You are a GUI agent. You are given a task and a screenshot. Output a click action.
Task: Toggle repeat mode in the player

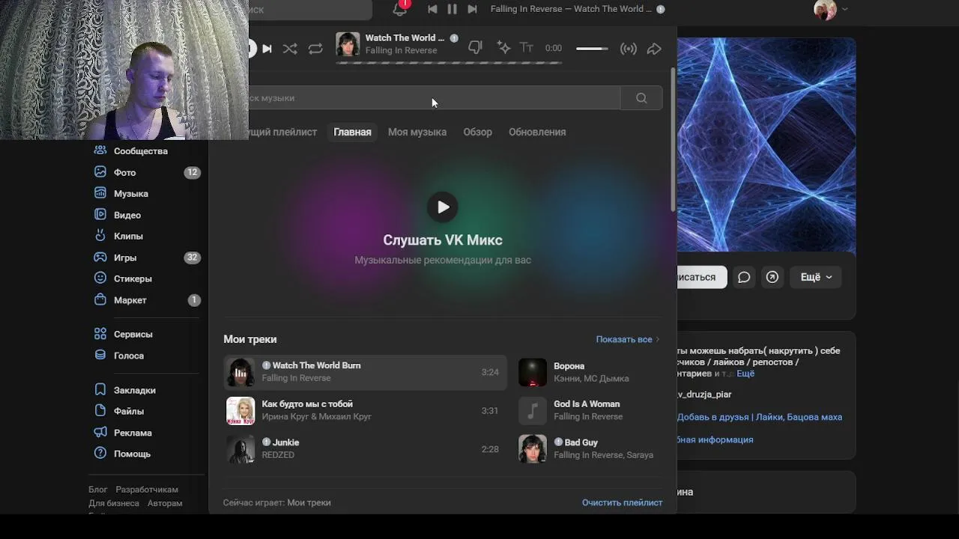pyautogui.click(x=315, y=49)
